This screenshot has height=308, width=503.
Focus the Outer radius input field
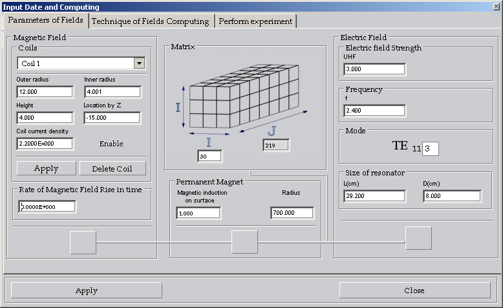[45, 92]
